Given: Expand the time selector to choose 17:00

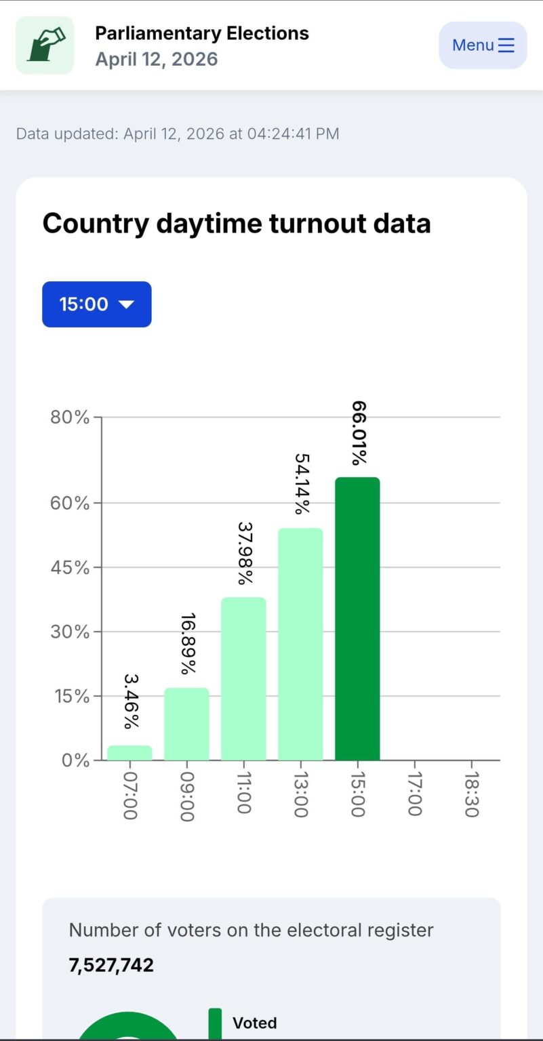Looking at the screenshot, I should coord(96,304).
